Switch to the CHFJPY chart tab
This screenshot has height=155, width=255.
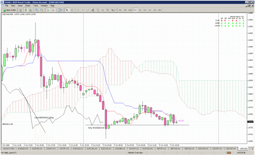pyautogui.click(x=64, y=148)
